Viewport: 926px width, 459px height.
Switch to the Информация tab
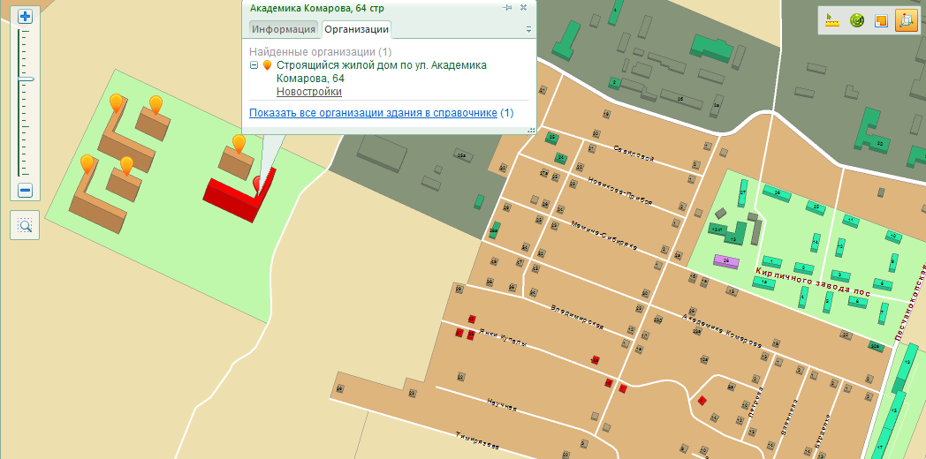click(x=284, y=29)
